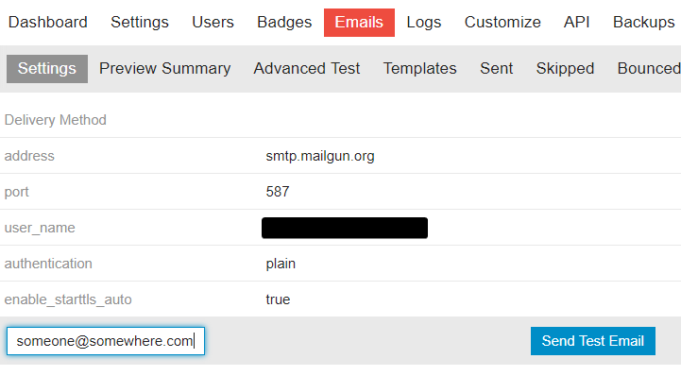
Task: Click the enable_starttls_auto label
Action: 68,299
